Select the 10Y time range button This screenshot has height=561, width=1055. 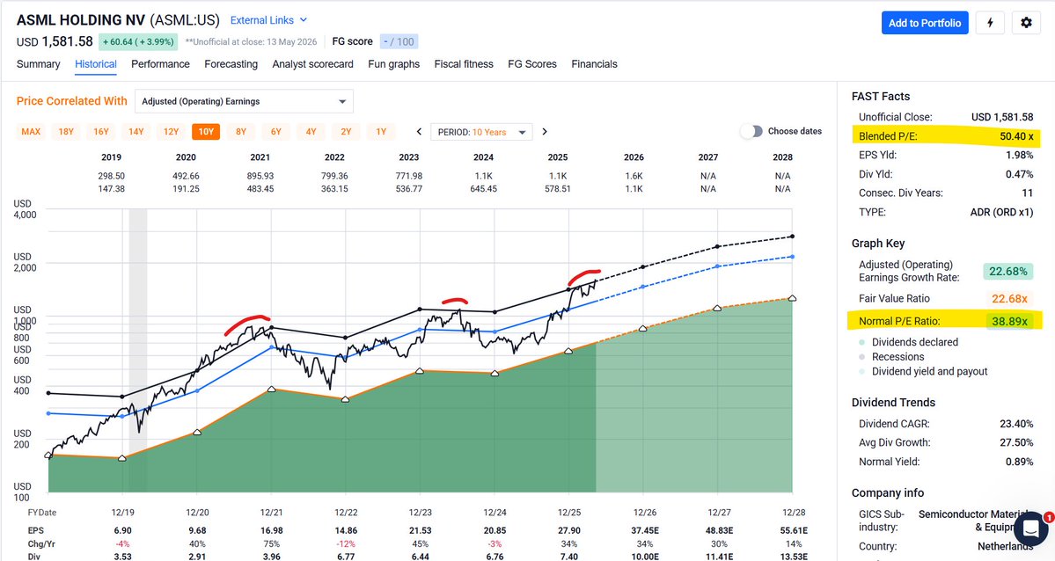[206, 132]
